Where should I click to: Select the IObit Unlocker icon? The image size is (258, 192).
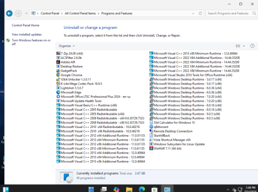(x=58, y=79)
